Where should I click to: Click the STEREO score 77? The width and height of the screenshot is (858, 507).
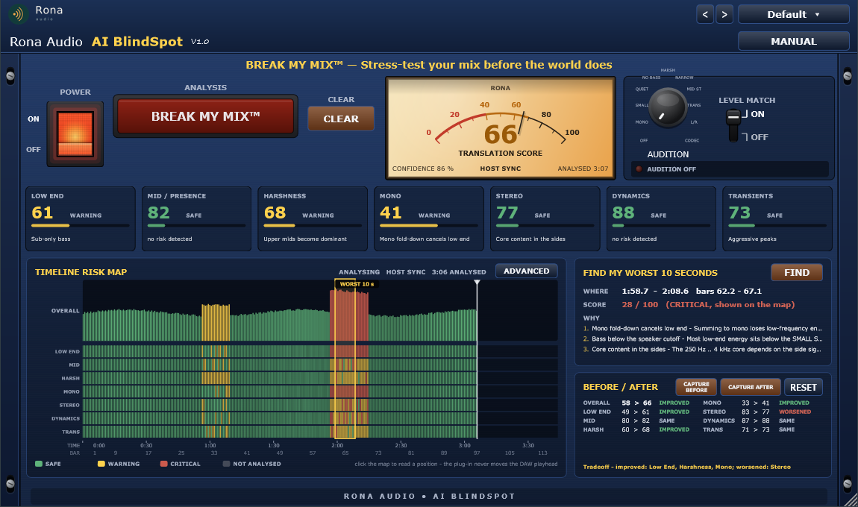pyautogui.click(x=507, y=212)
